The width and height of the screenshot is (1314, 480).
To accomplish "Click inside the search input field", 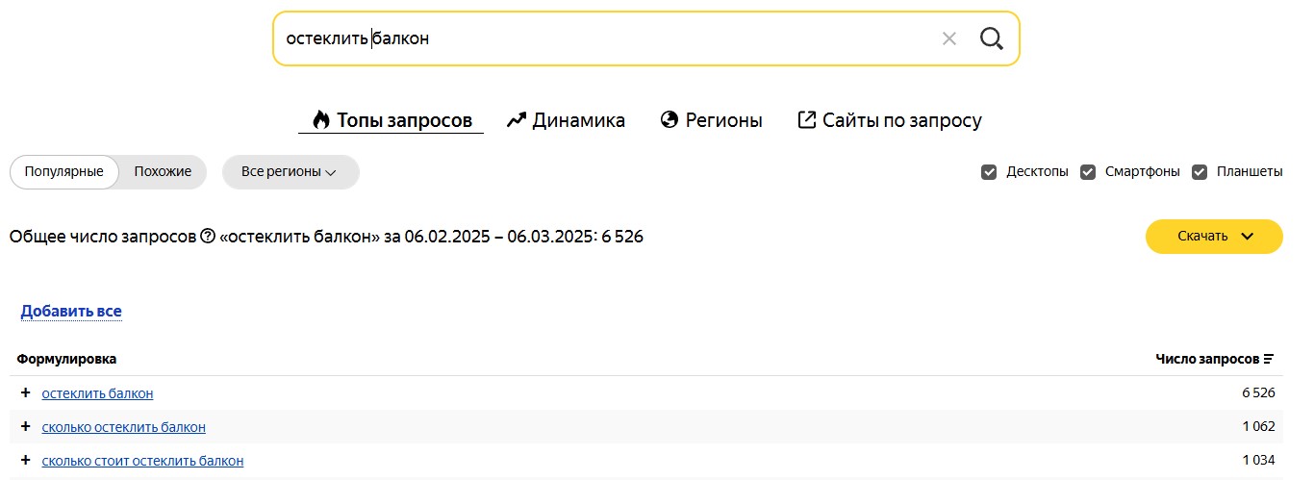I will [x=606, y=38].
